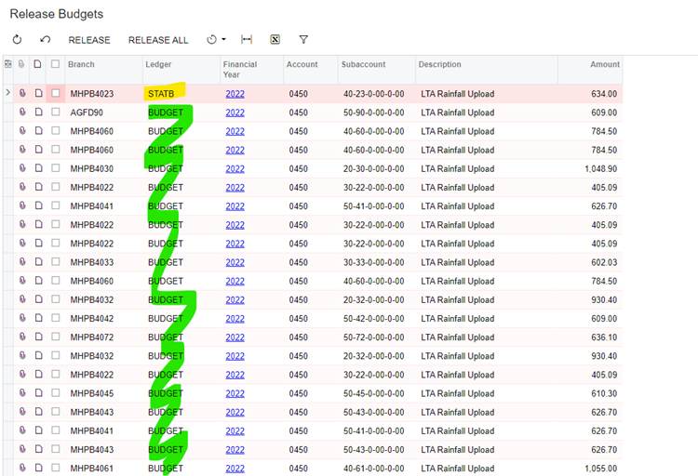This screenshot has height=476, width=698.
Task: Select the MHPB4061 row checkbox
Action: click(55, 468)
